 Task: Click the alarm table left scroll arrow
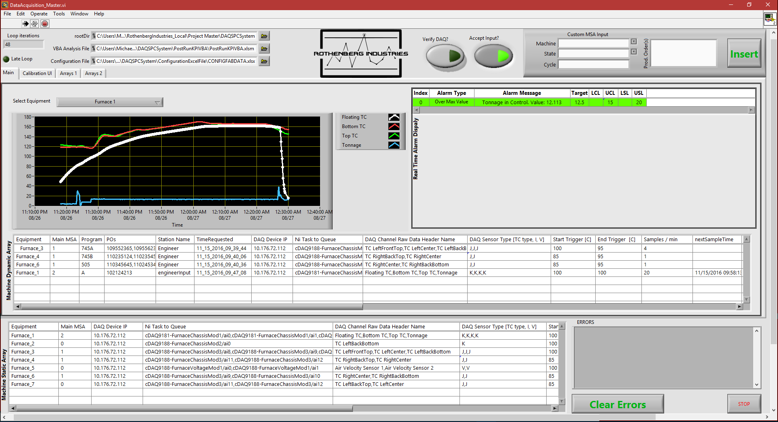[x=416, y=110]
